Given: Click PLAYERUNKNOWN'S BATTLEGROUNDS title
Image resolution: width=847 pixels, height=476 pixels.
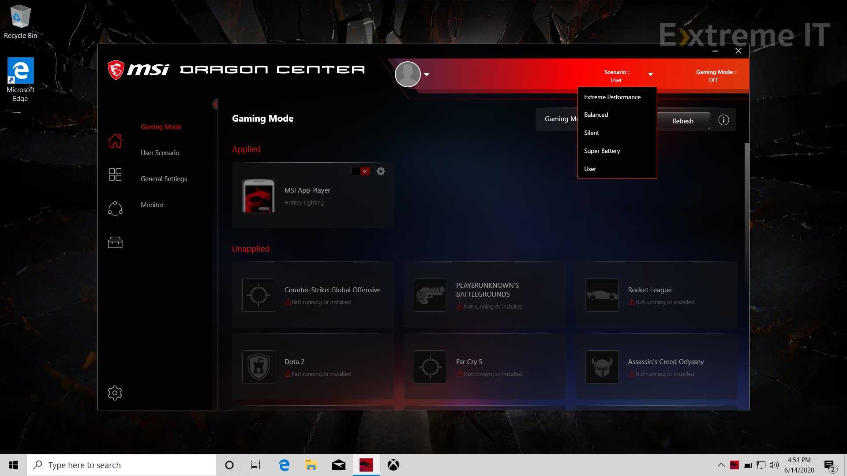Looking at the screenshot, I should point(487,290).
